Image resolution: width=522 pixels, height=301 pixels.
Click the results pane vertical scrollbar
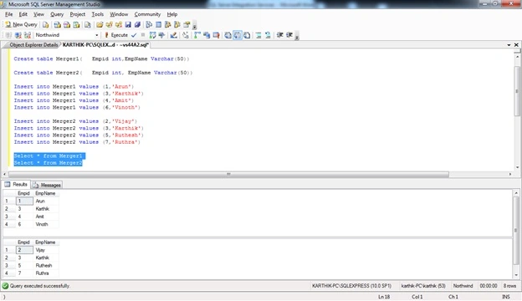[x=516, y=230]
